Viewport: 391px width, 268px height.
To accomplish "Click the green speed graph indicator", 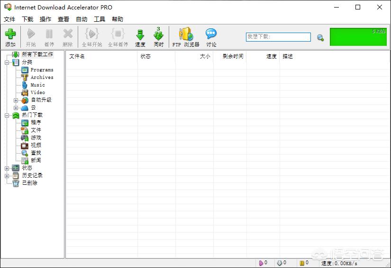I will 358,37.
